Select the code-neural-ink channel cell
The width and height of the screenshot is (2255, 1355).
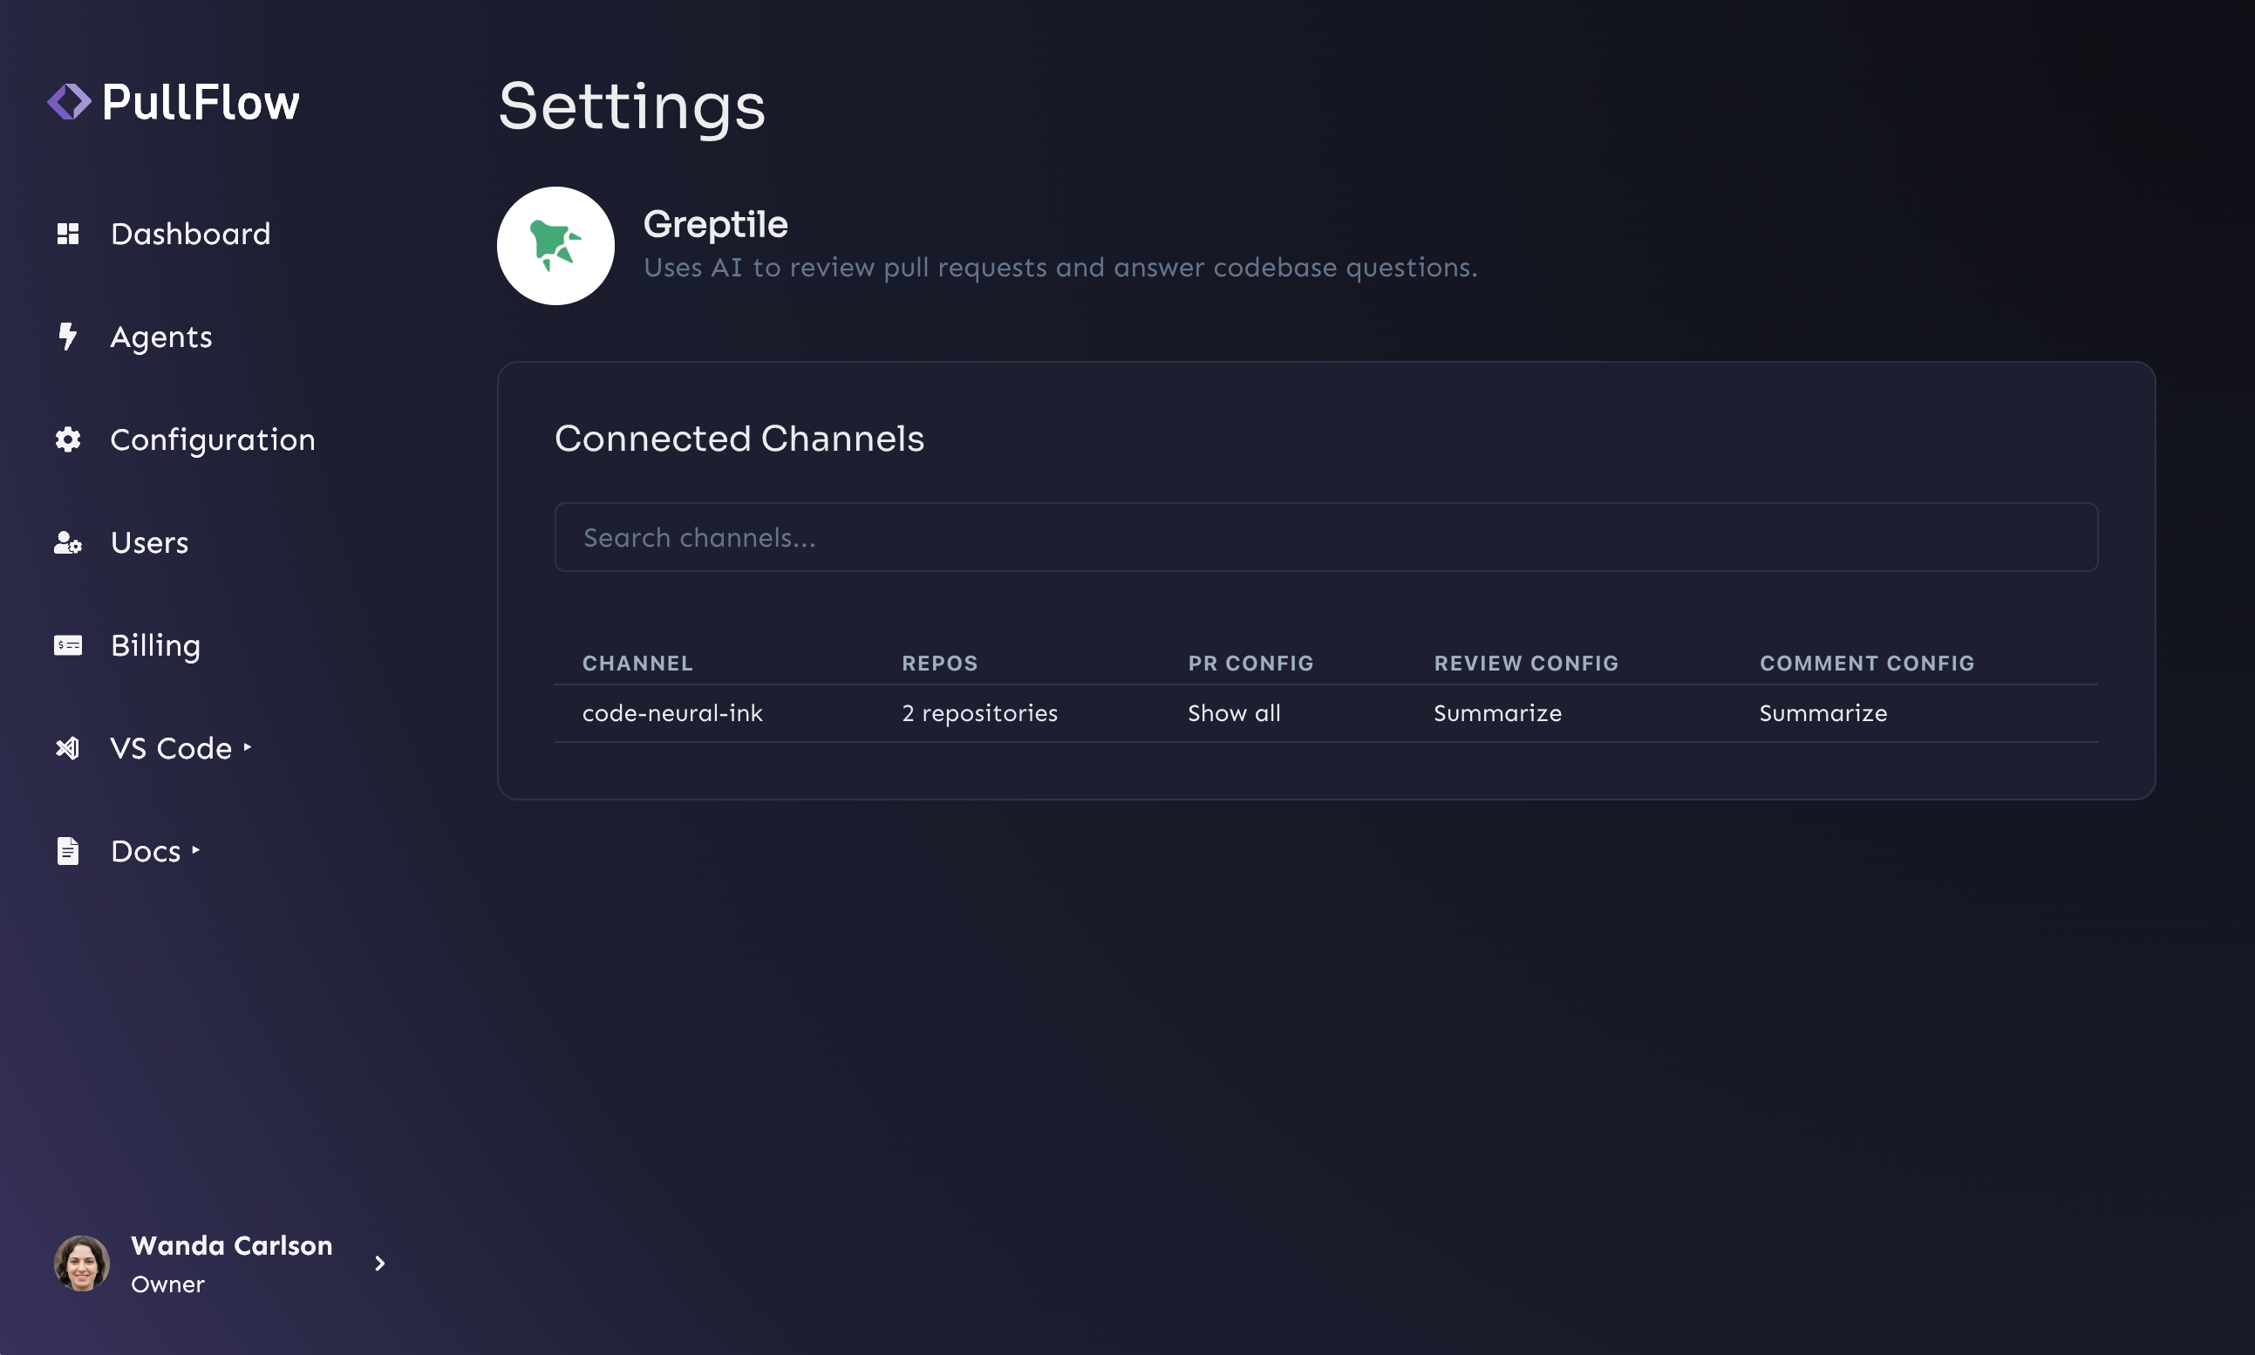pyautogui.click(x=672, y=713)
